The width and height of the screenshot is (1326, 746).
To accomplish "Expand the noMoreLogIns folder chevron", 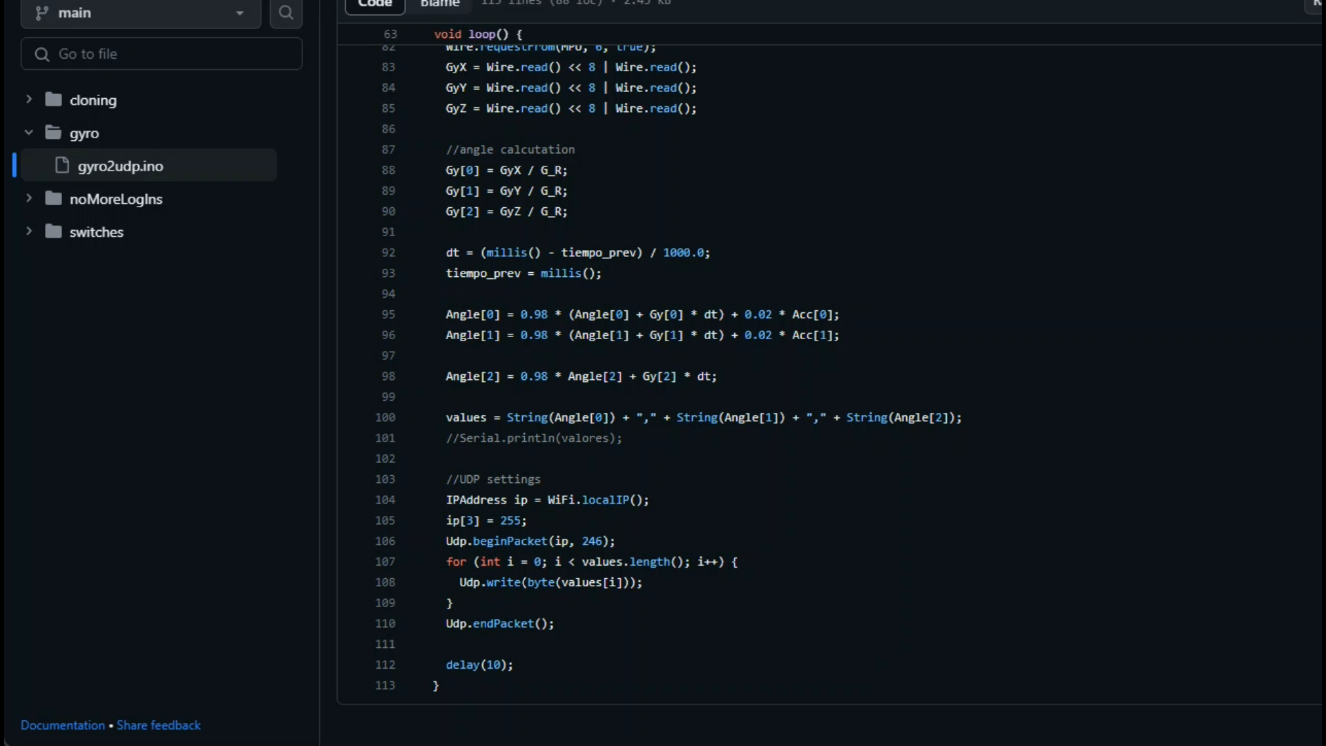I will point(29,198).
